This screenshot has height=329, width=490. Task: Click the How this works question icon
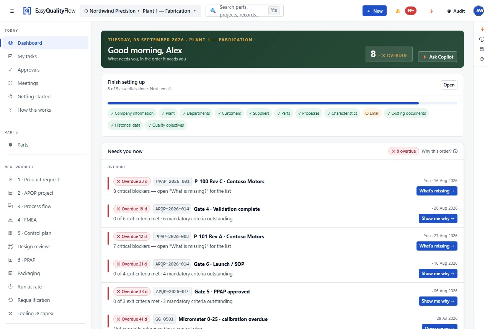tap(10, 110)
